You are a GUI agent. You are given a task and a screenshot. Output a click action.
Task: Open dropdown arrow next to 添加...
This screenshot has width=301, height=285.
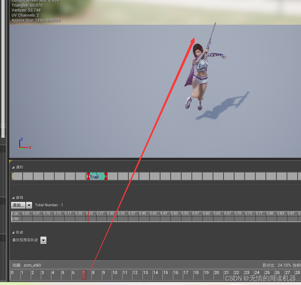click(29, 205)
